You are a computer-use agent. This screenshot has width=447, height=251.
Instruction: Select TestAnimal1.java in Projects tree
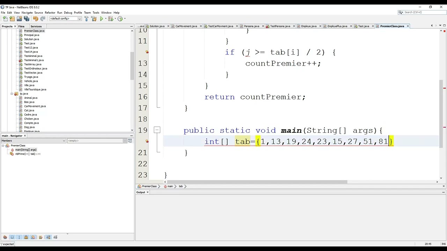click(34, 60)
